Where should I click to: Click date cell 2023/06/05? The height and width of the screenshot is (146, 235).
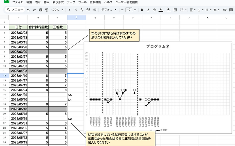click(x=18, y=128)
